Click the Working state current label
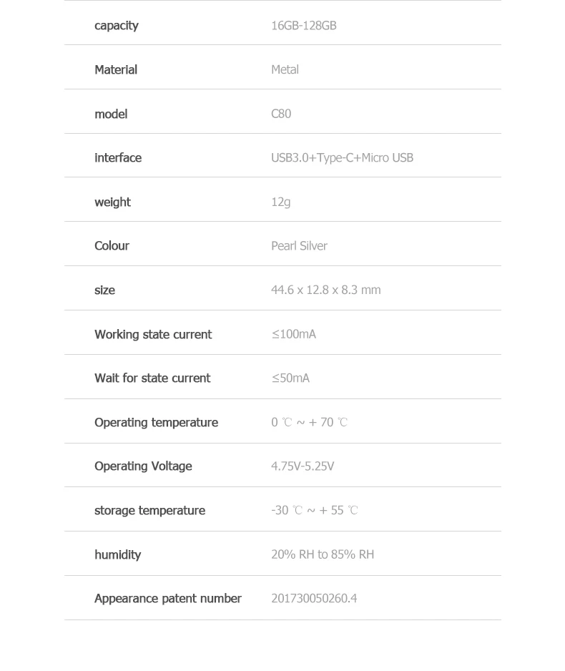 (x=153, y=334)
